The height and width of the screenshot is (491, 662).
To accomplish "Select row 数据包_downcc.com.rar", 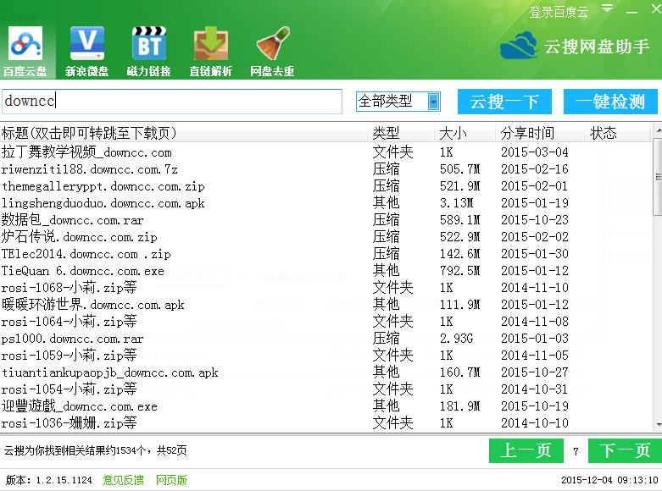I will click(x=325, y=220).
